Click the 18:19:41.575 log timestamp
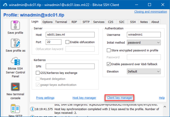This screenshot has width=170, height=117. (44, 109)
